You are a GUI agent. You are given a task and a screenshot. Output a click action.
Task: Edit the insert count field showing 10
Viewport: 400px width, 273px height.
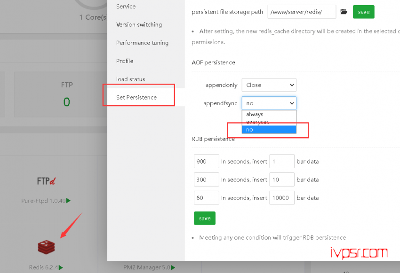pos(281,179)
